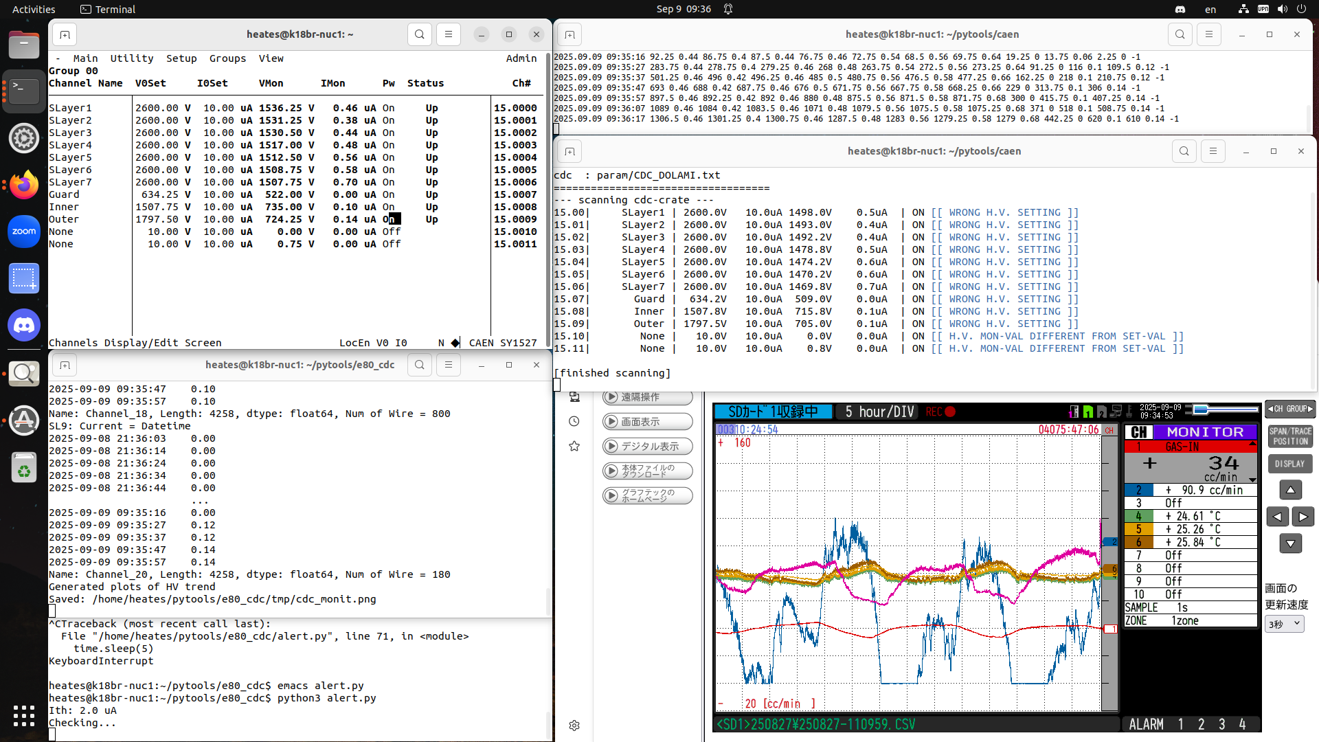1319x742 pixels.
Task: Click the 5 hour/DIV time scale label
Action: (879, 412)
